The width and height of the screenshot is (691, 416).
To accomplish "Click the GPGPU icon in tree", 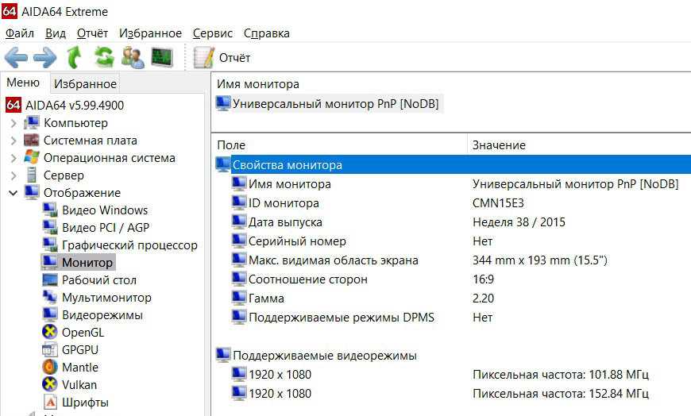I will 50,349.
